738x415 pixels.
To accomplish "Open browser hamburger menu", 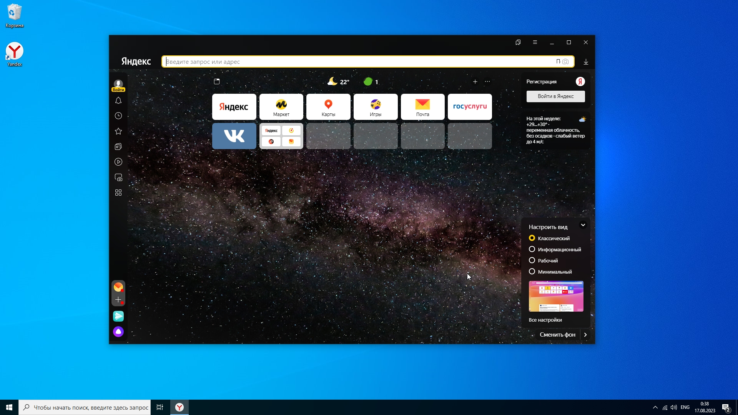I will tap(535, 42).
